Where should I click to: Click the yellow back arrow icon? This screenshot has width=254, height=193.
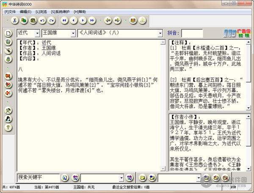click(108, 21)
